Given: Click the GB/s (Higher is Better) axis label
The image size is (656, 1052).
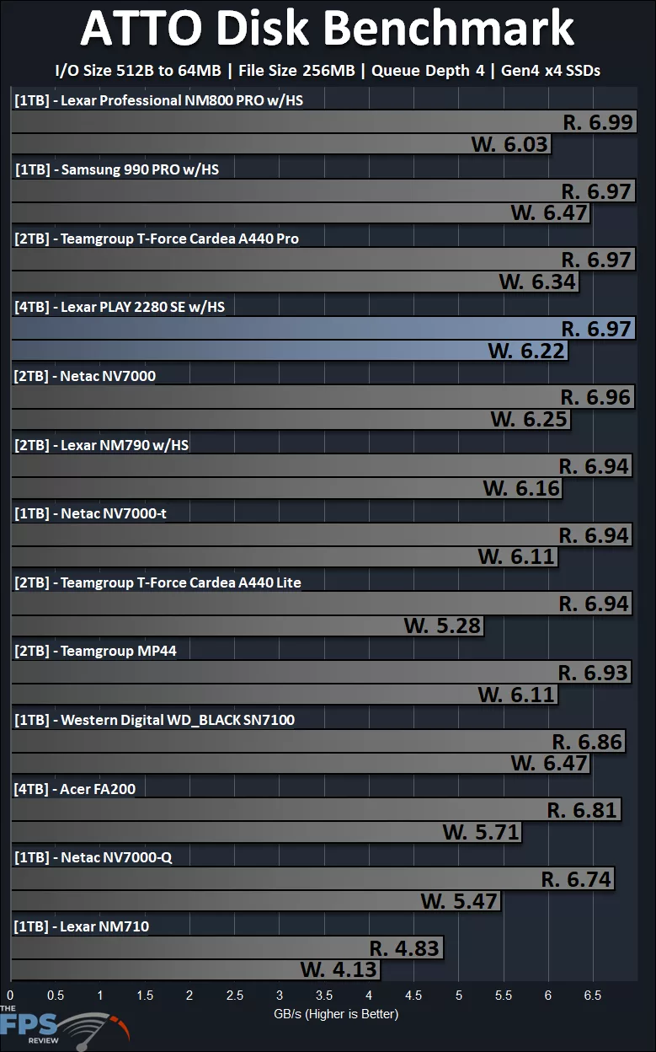Looking at the screenshot, I should (x=335, y=1013).
